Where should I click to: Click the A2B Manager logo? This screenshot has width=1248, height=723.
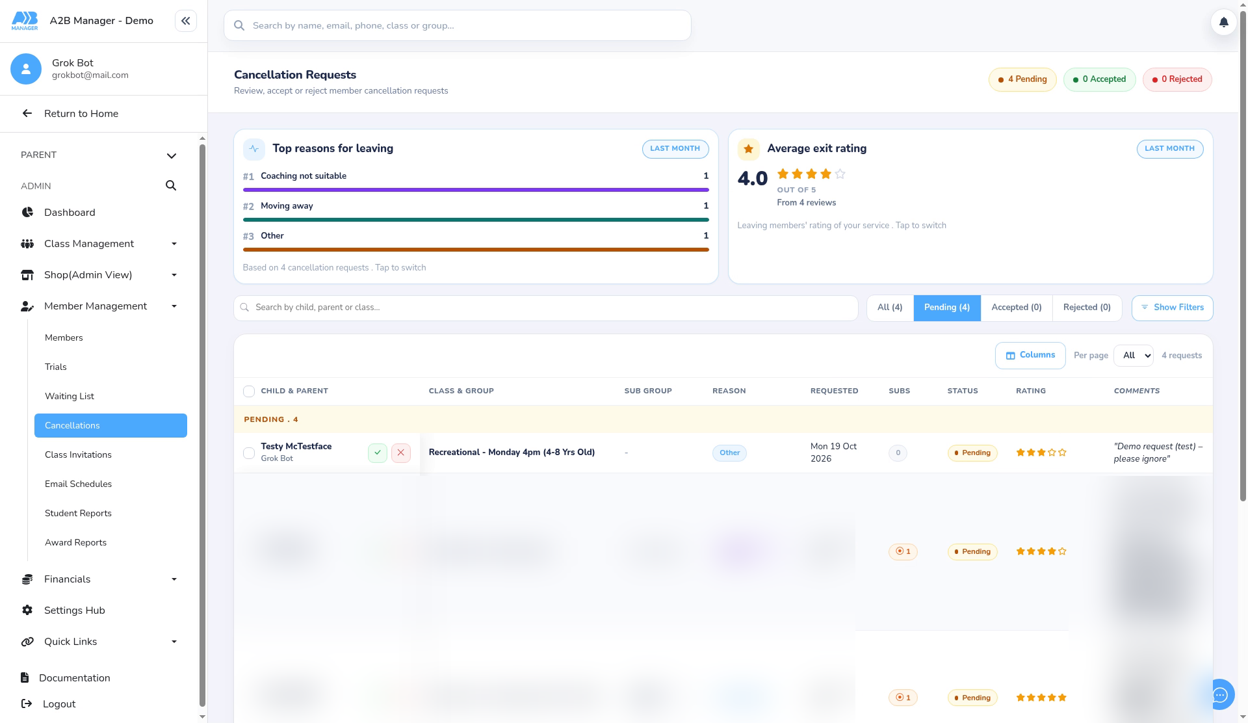[25, 21]
